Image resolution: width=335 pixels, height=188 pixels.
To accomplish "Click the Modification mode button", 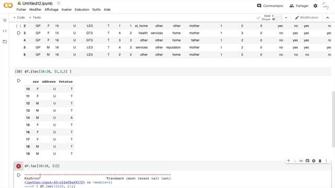I will (x=307, y=17).
